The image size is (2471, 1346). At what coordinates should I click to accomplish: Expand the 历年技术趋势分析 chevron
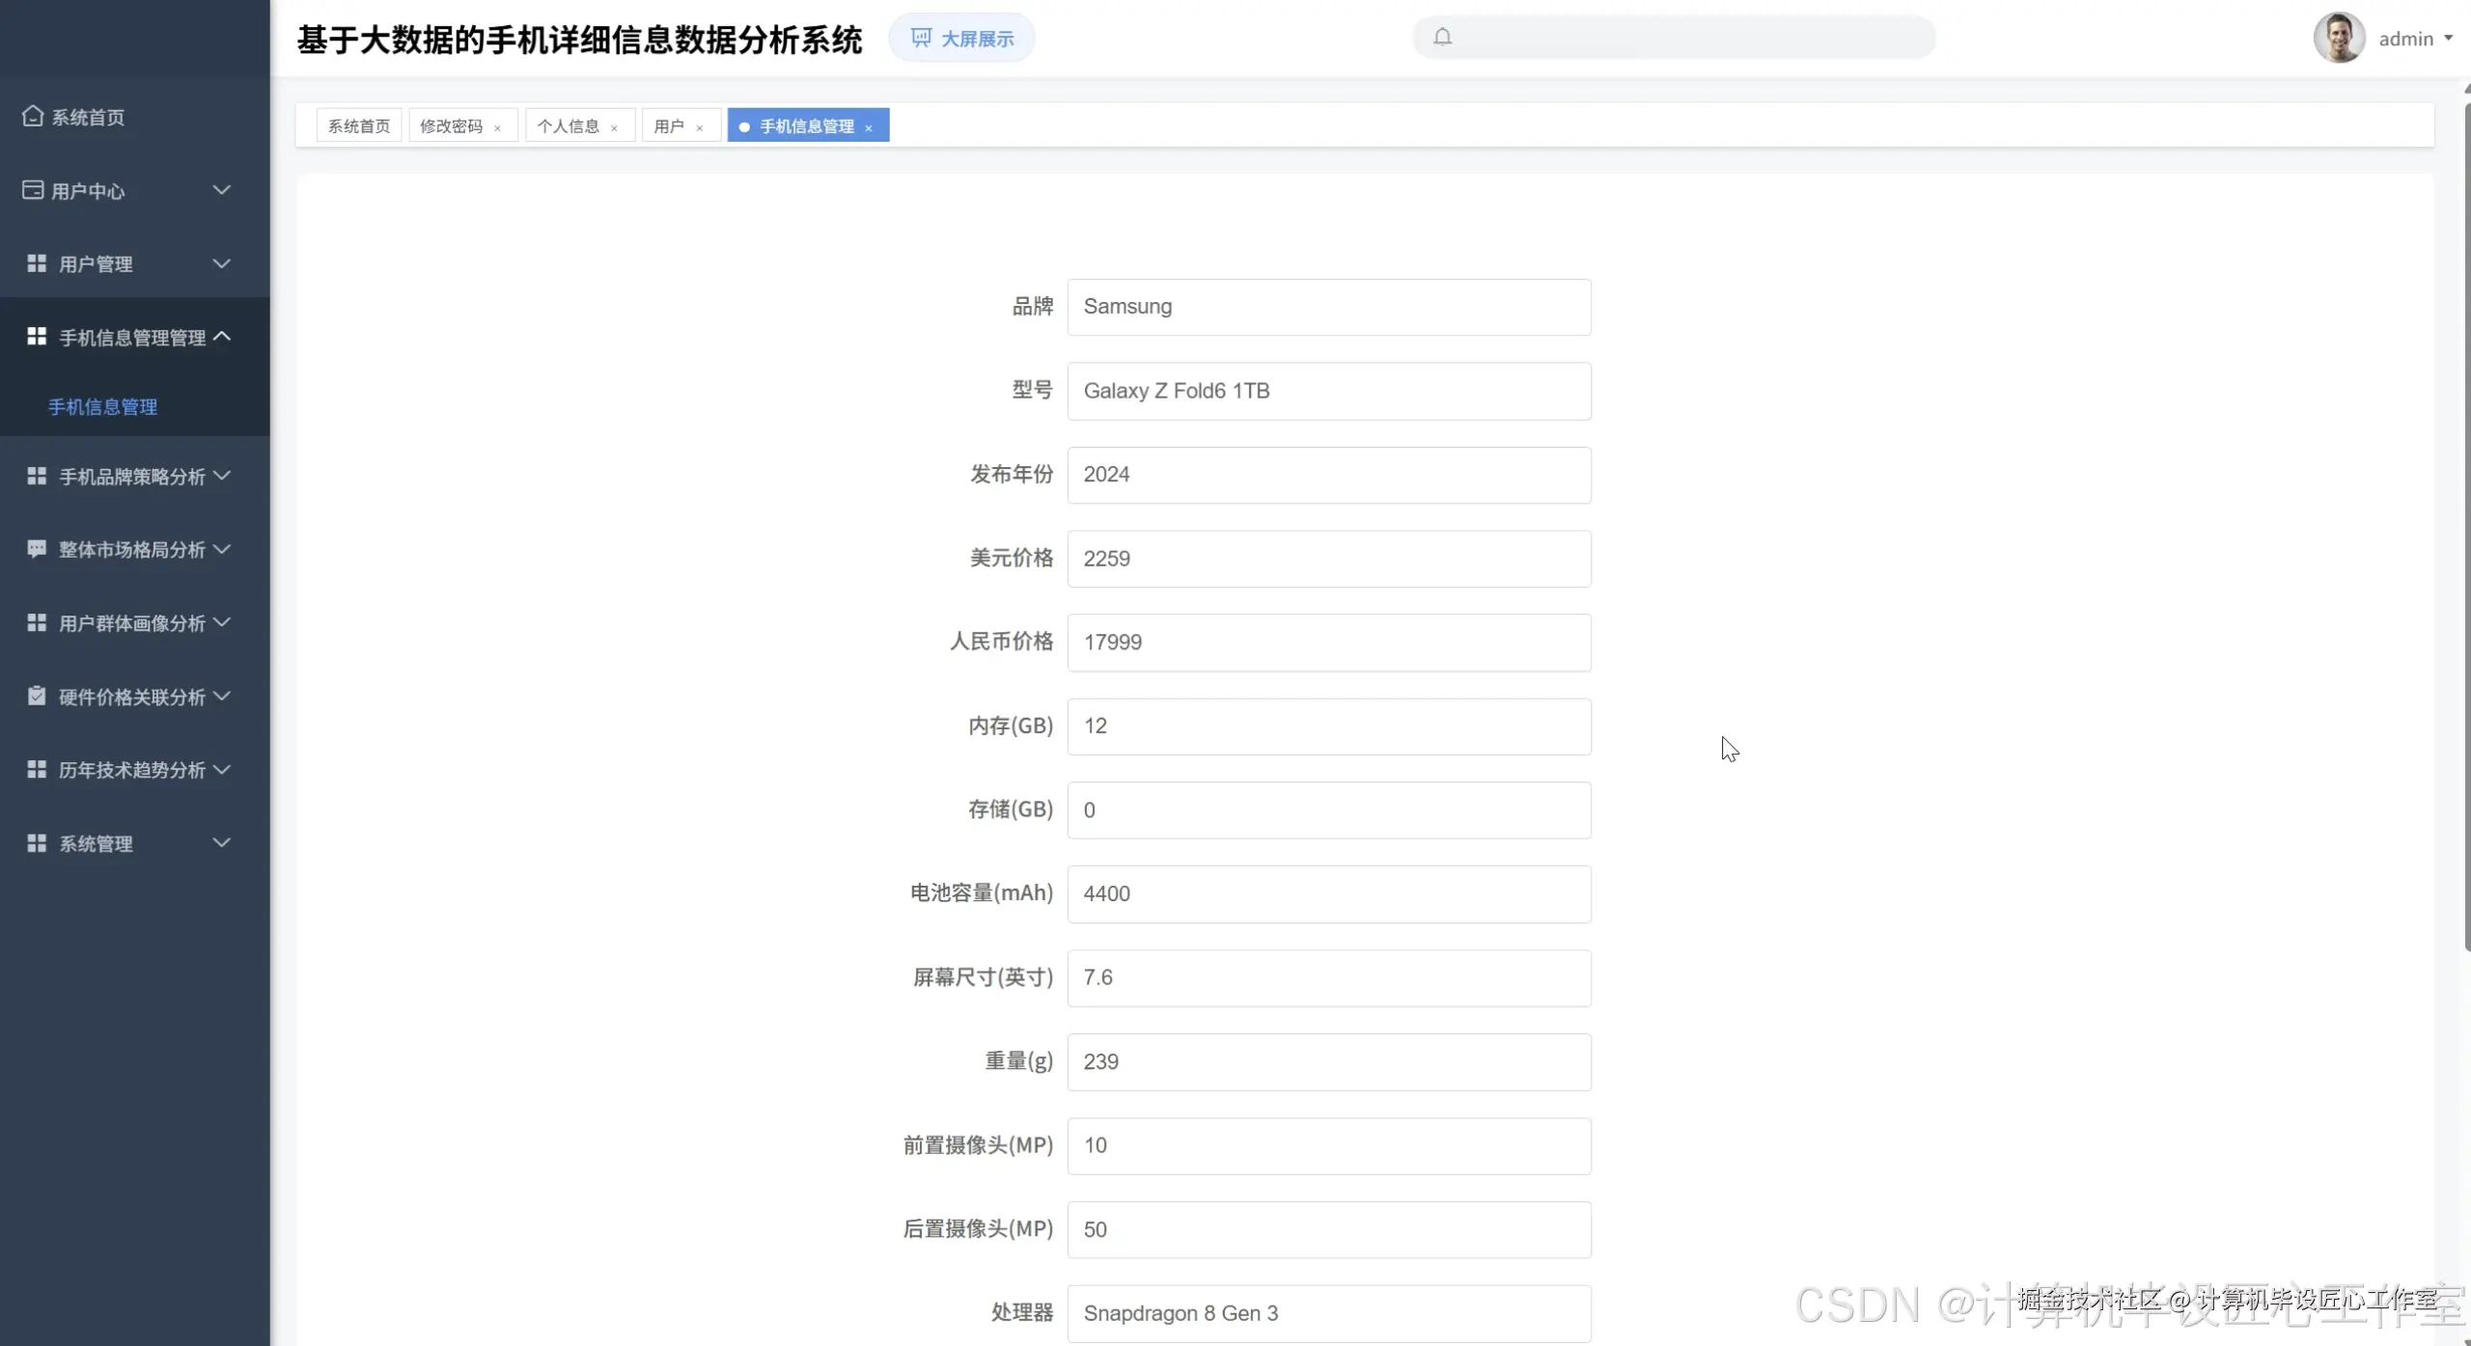click(x=222, y=769)
